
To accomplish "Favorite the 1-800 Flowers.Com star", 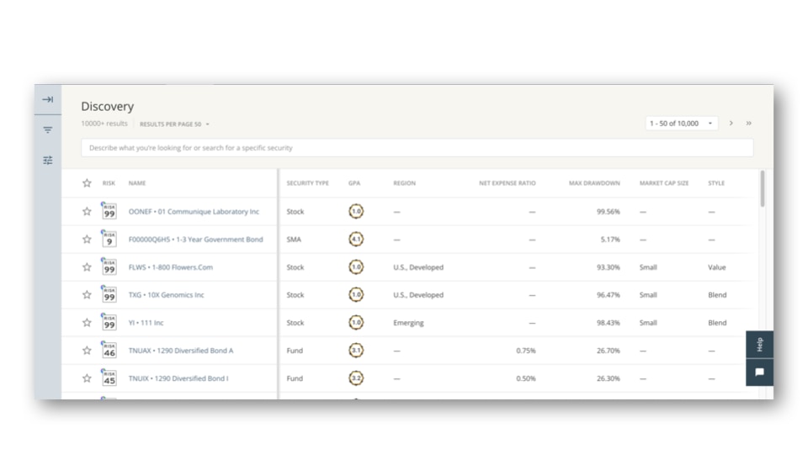I will 87,267.
